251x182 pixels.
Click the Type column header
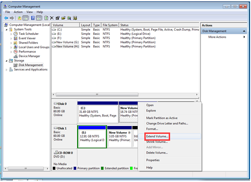pos(97,25)
